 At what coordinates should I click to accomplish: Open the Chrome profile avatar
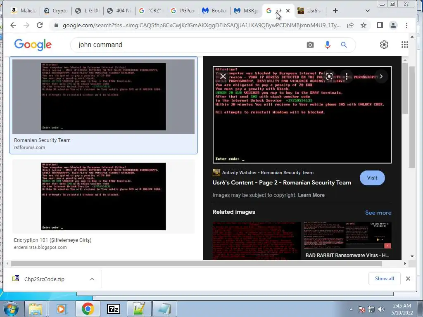pos(393,25)
